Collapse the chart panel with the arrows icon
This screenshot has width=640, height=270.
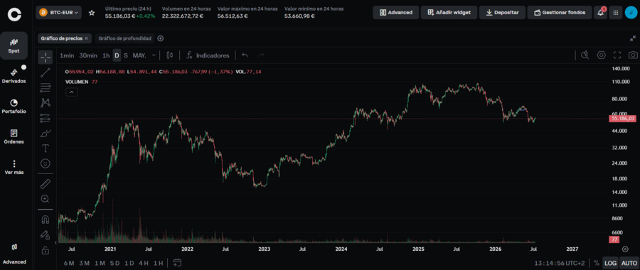coord(633,38)
